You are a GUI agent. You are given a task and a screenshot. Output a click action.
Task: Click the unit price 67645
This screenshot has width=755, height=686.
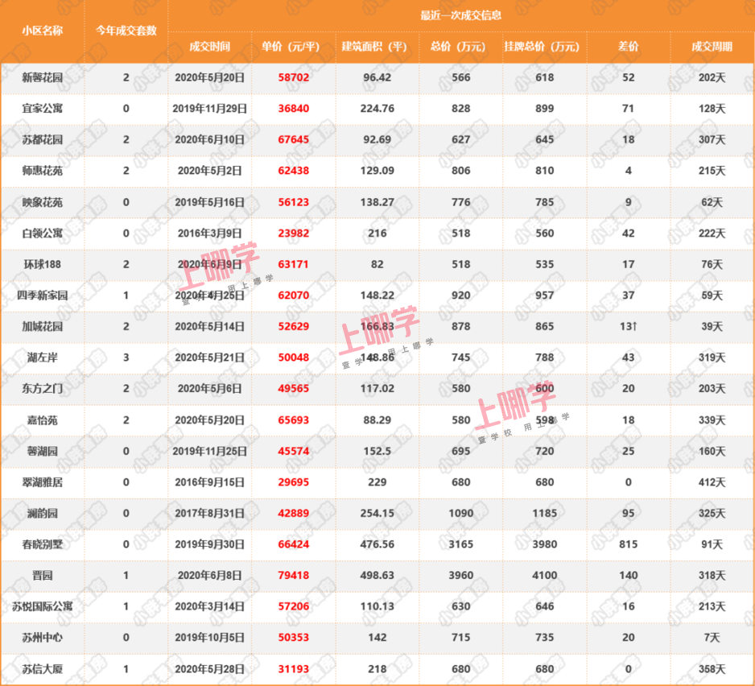pos(293,140)
